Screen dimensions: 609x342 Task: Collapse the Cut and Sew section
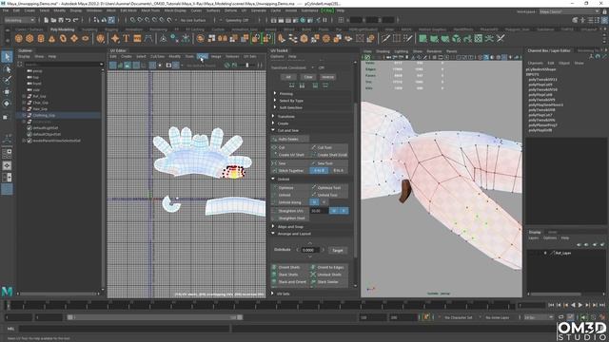[273, 130]
